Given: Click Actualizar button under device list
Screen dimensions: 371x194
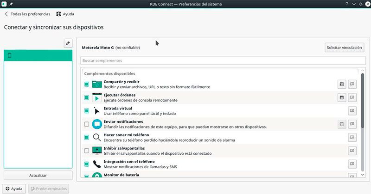Looking at the screenshot, I should [38, 176].
